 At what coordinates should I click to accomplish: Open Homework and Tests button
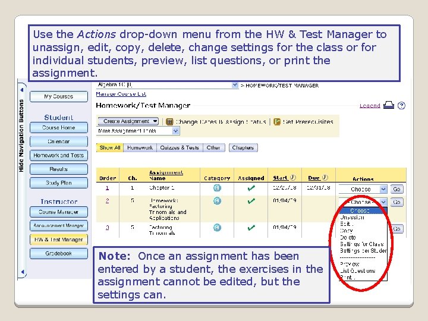point(59,155)
